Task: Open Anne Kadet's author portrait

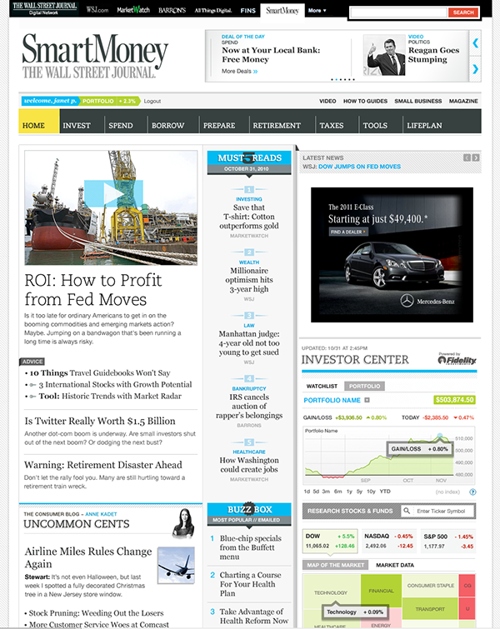Action: click(x=183, y=523)
